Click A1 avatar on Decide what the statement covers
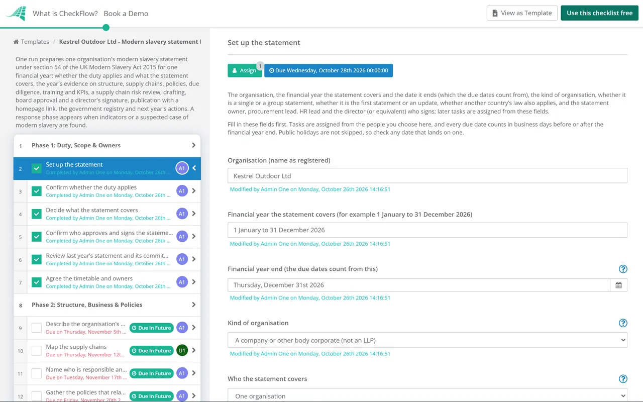 182,214
